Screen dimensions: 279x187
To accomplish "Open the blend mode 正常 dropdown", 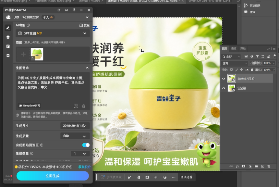I will (x=235, y=63).
